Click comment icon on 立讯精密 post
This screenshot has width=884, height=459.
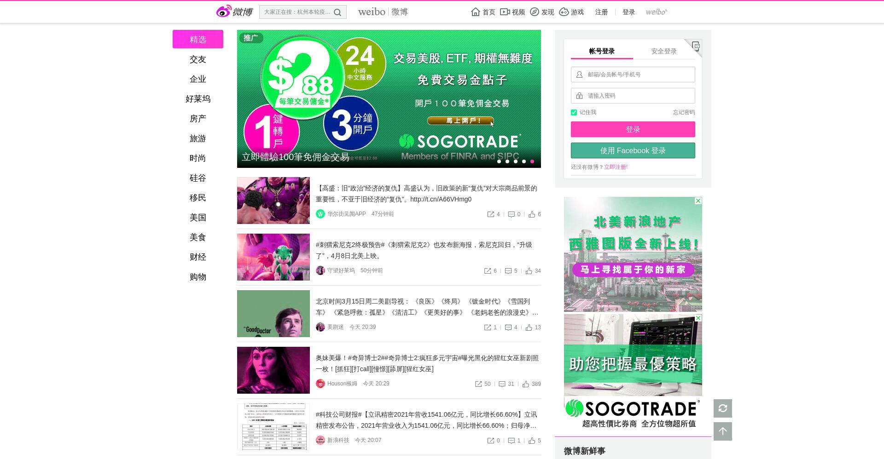pos(511,441)
